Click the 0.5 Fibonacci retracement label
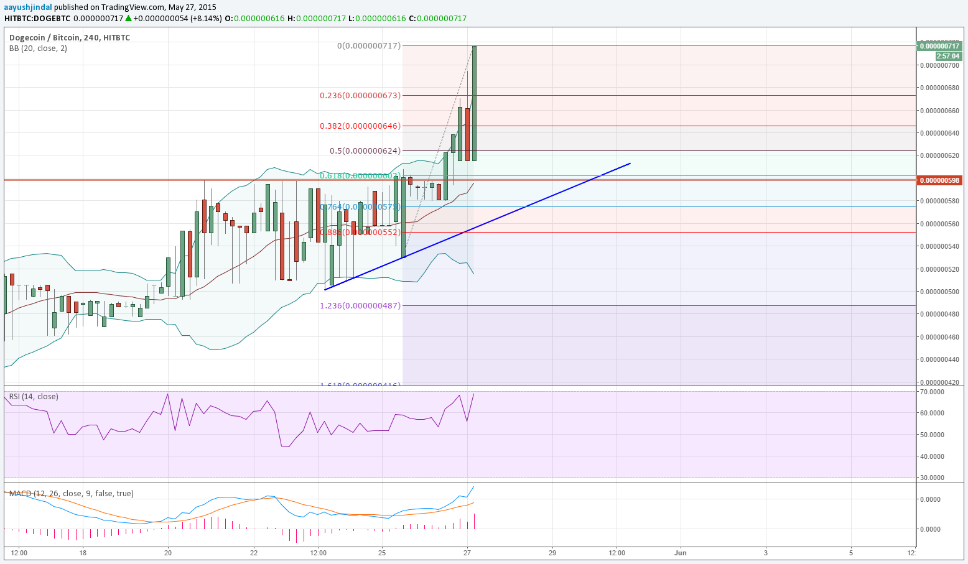Screen dimensions: 968x564 click(365, 151)
